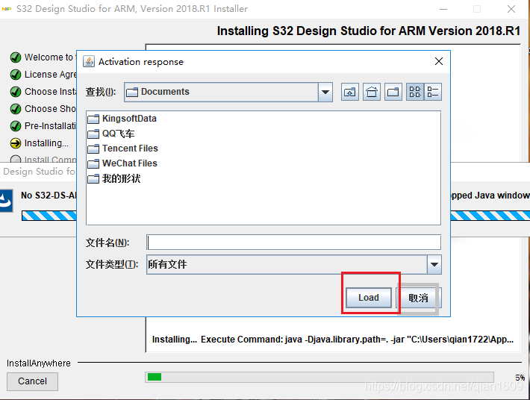
Task: Click the Java icon in dialog title
Action: click(88, 62)
